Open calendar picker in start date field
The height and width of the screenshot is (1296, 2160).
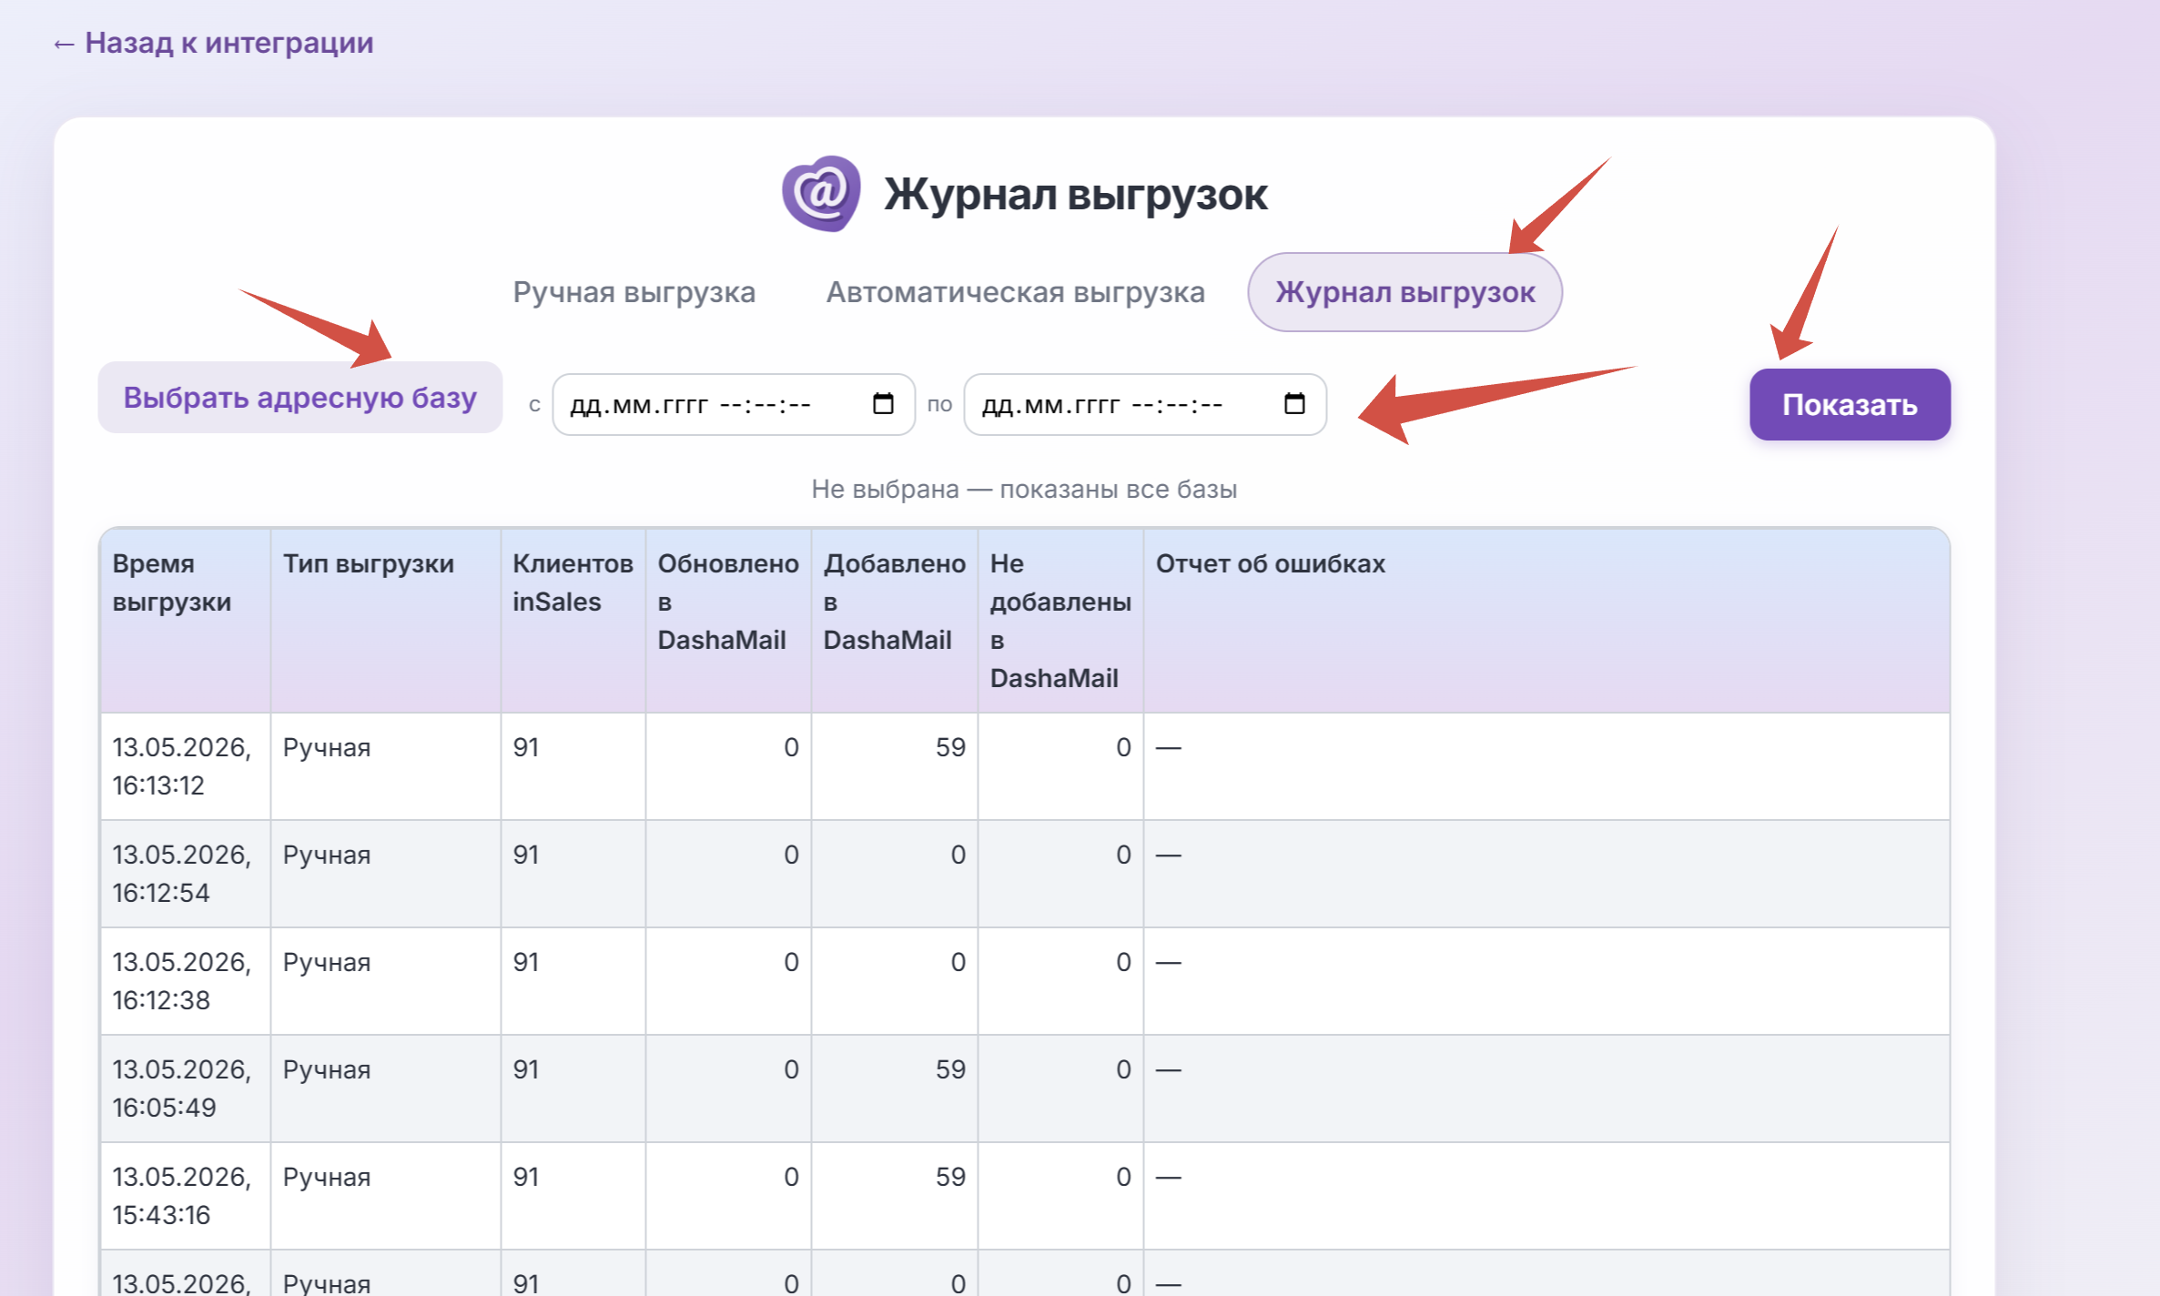883,403
